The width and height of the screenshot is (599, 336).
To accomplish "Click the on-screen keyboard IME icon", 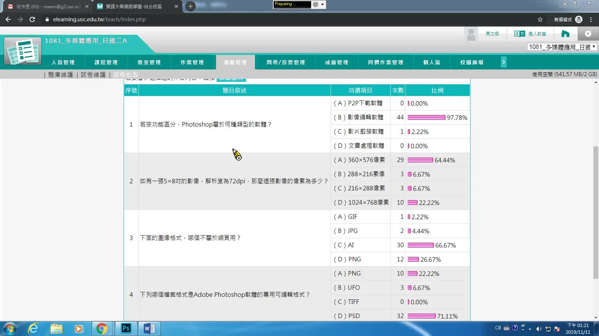I will click(507, 328).
